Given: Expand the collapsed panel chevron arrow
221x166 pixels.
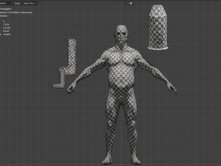Looking at the screenshot, I should coord(128,3).
